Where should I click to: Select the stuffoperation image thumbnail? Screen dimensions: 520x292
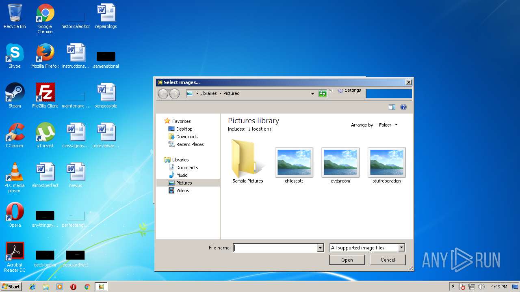387,165
